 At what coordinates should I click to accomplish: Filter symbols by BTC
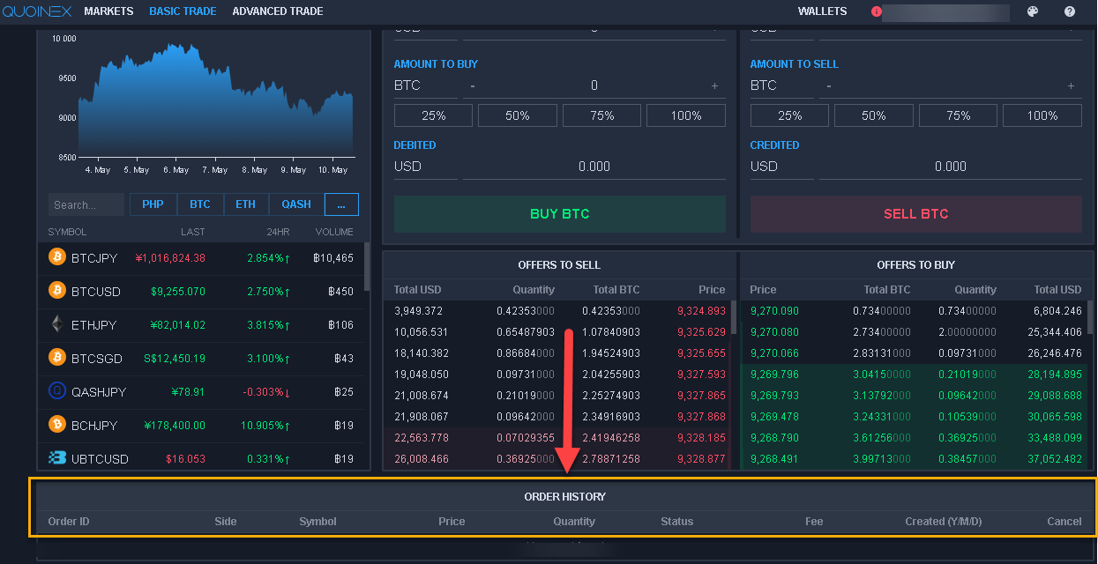click(x=200, y=204)
